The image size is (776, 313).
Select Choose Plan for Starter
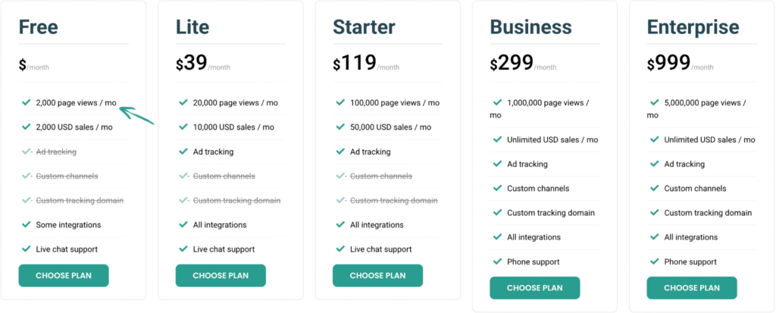(377, 275)
